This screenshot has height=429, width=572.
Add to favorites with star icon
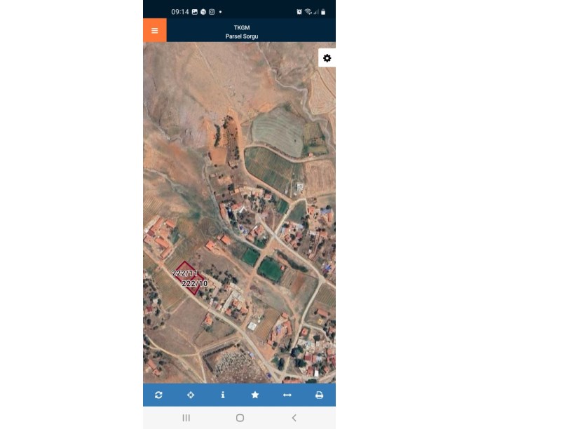[x=255, y=395]
